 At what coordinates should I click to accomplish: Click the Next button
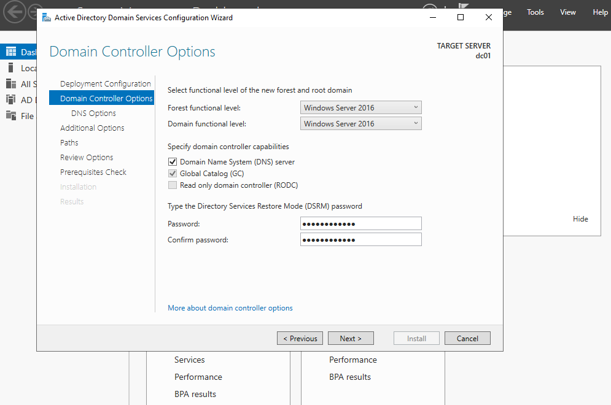pyautogui.click(x=351, y=338)
